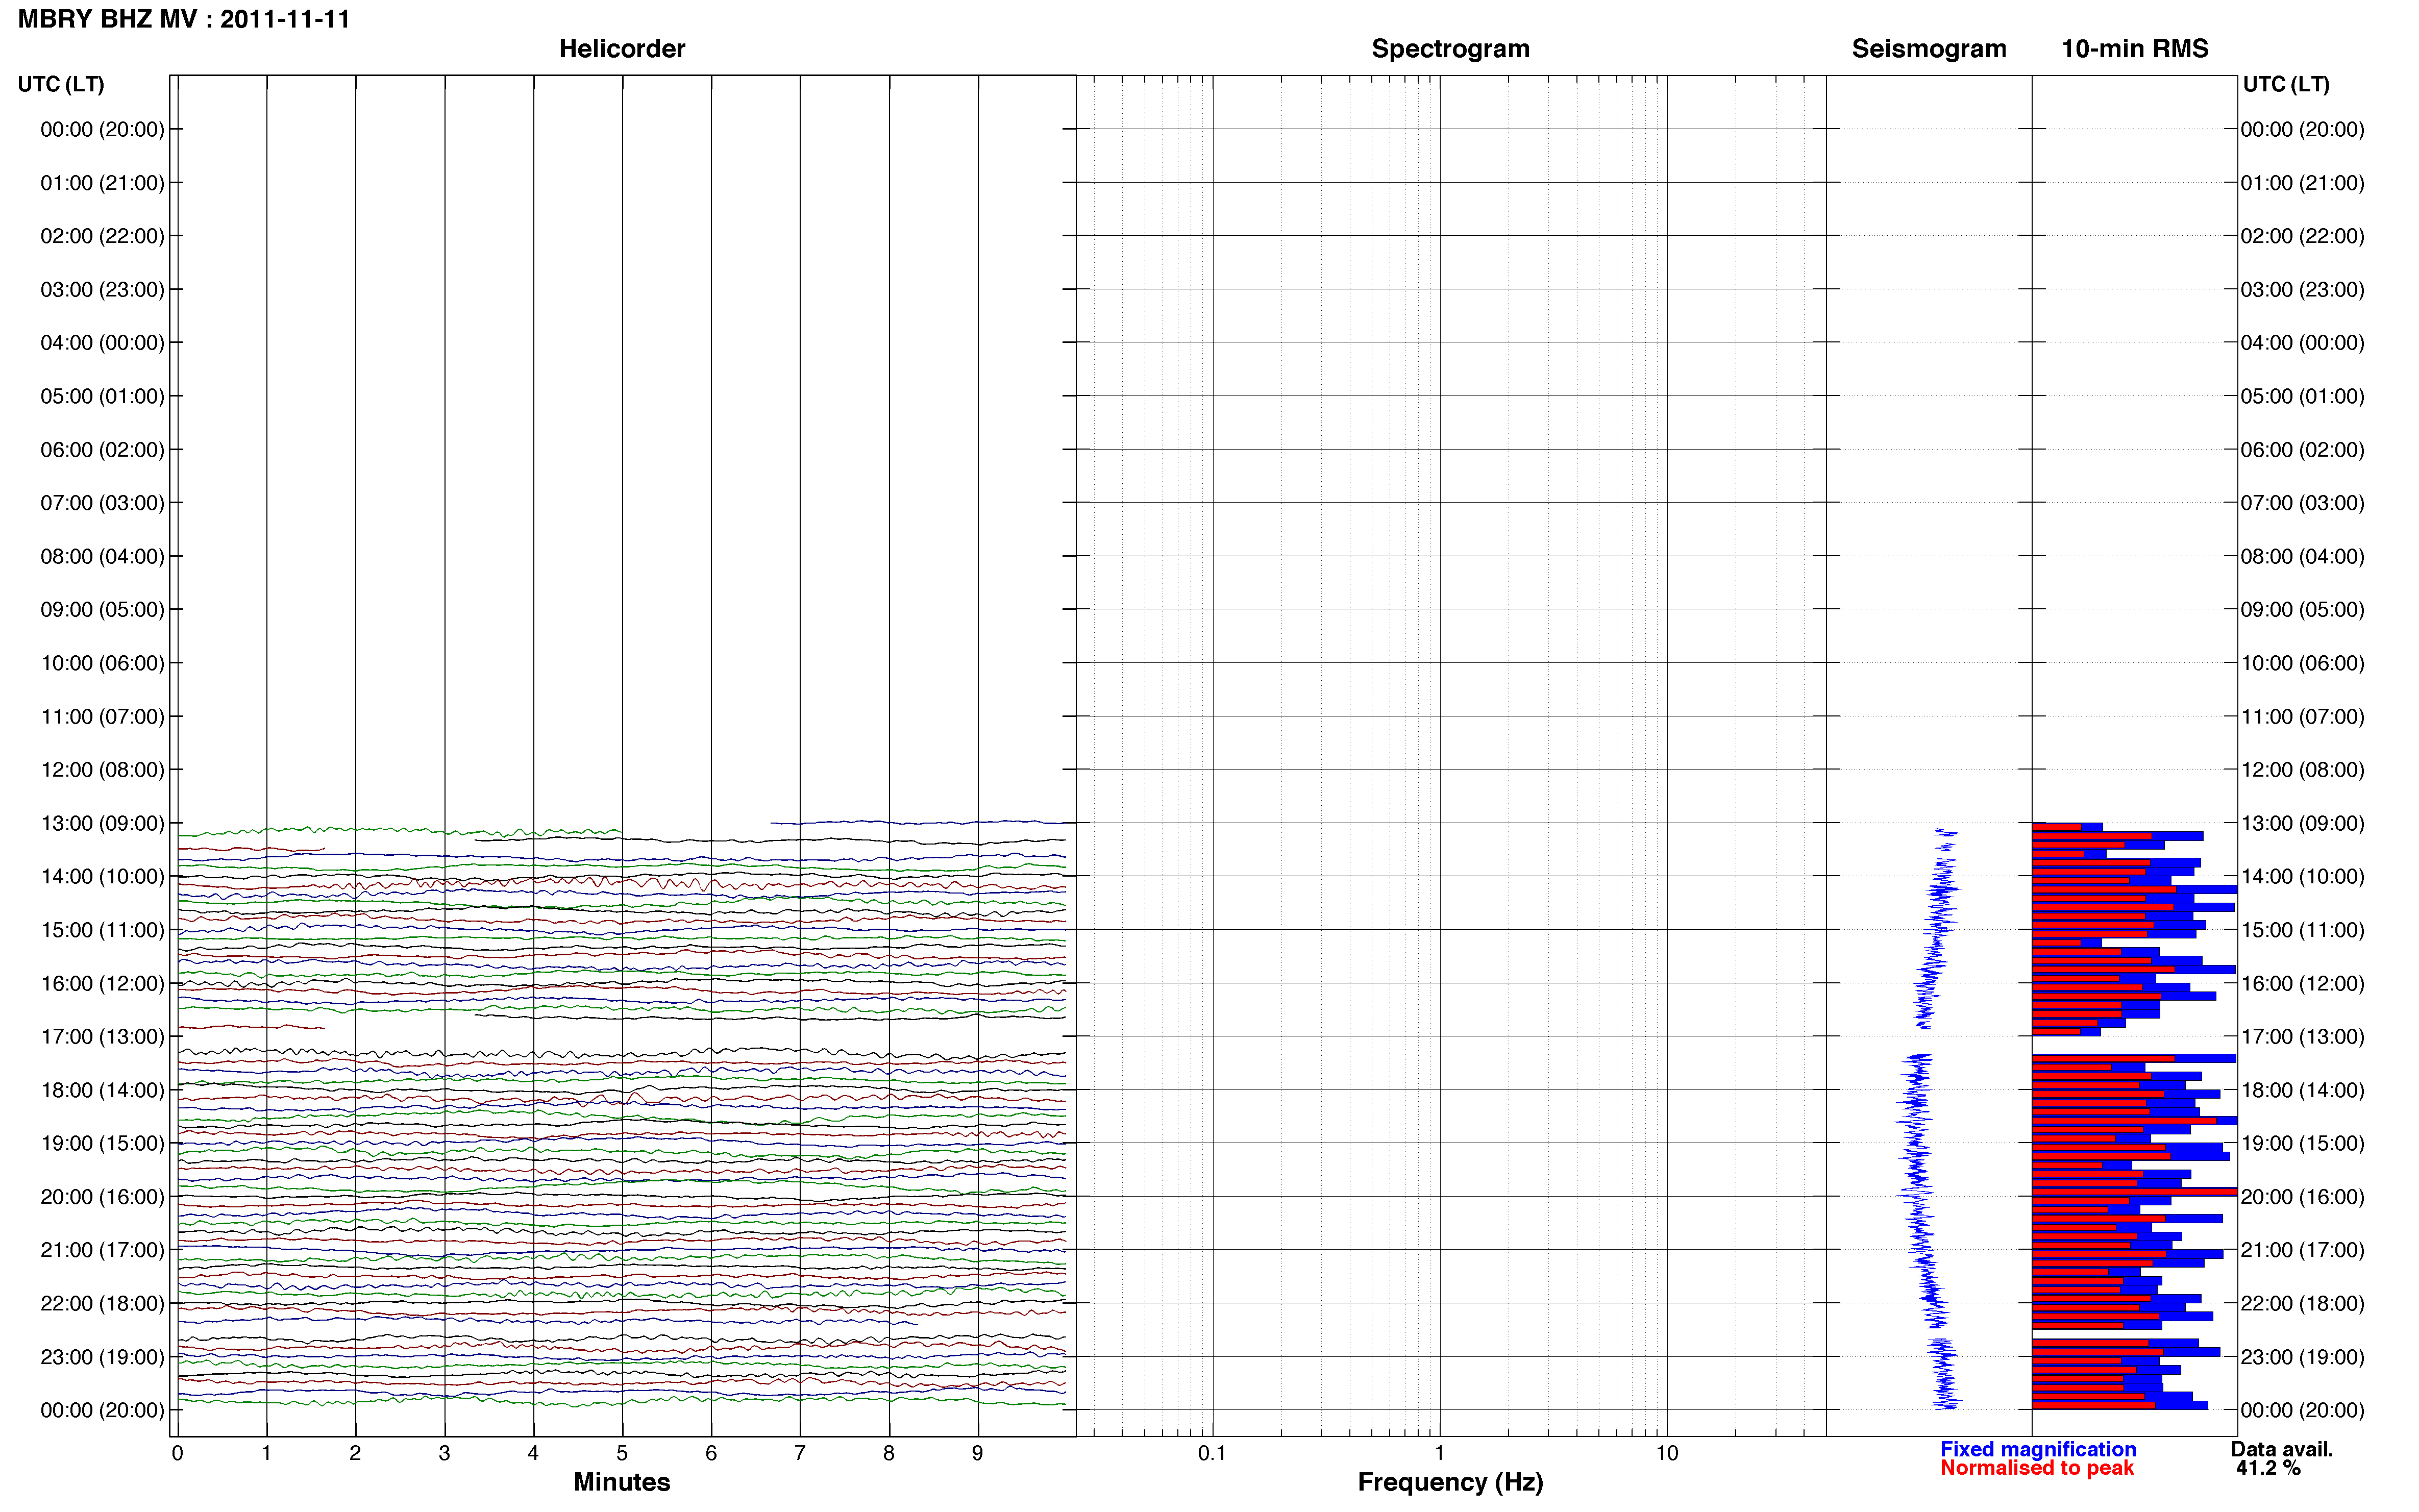The height and width of the screenshot is (1512, 2419).
Task: Click the '0' minutes tick label
Action: (x=177, y=1453)
